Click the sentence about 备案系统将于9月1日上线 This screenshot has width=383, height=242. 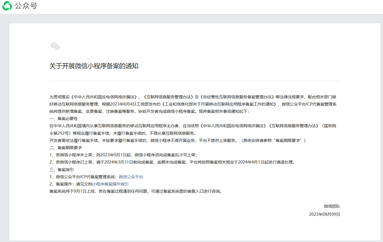click(x=136, y=191)
